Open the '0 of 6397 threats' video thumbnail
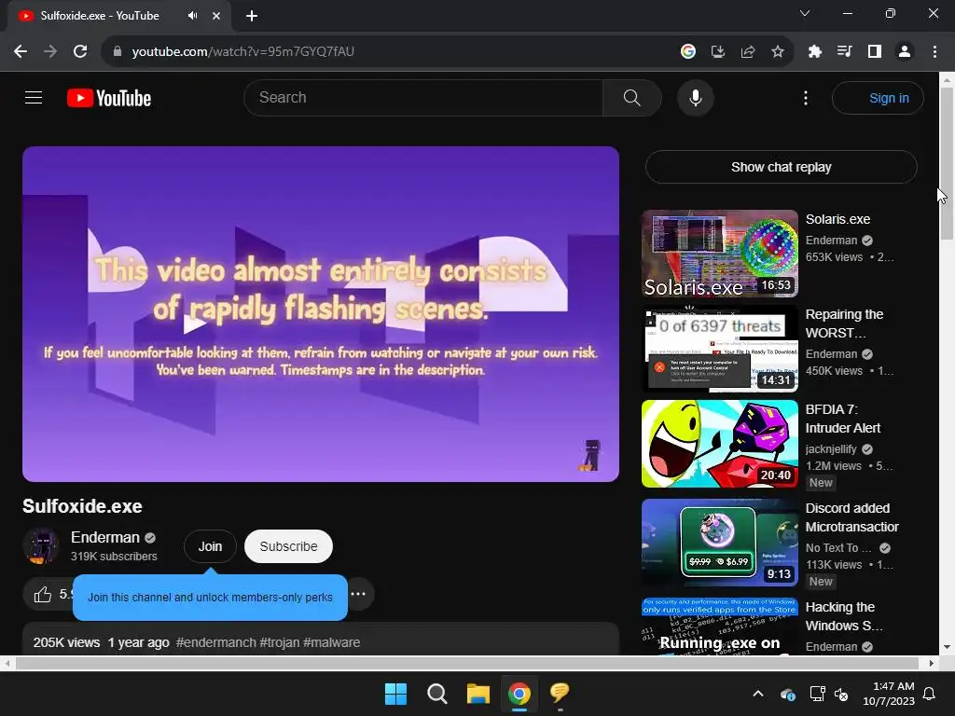 tap(719, 349)
